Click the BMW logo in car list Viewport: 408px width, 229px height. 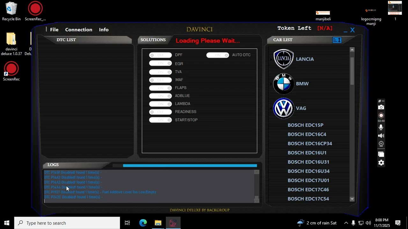pos(284,84)
